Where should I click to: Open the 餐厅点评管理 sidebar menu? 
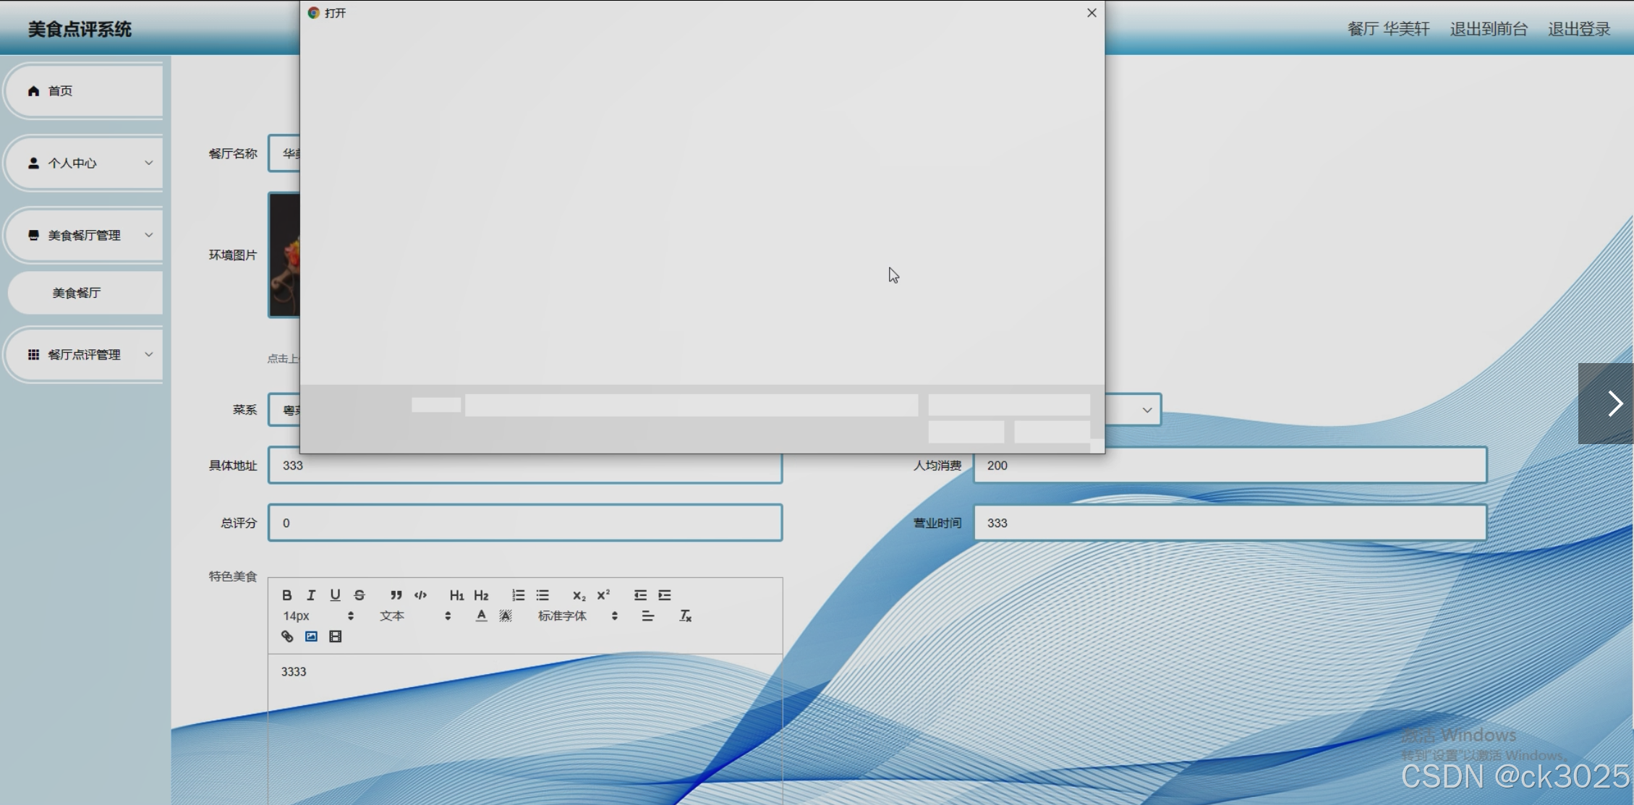[85, 354]
